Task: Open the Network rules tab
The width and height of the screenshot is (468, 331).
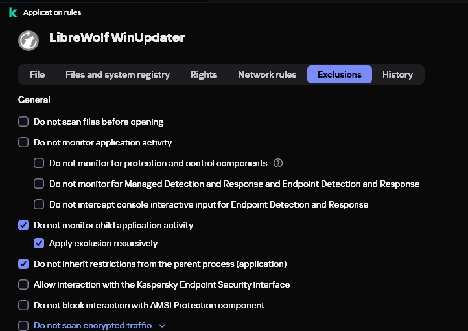Action: tap(267, 74)
